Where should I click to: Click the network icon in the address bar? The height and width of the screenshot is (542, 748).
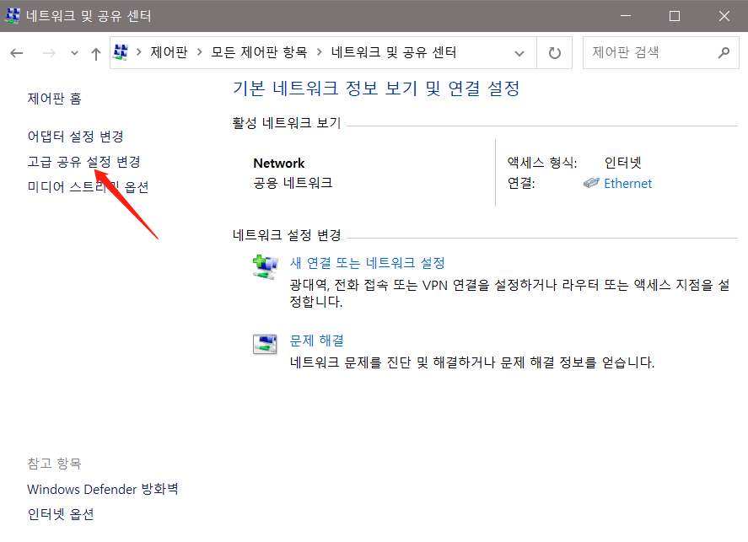coord(121,51)
